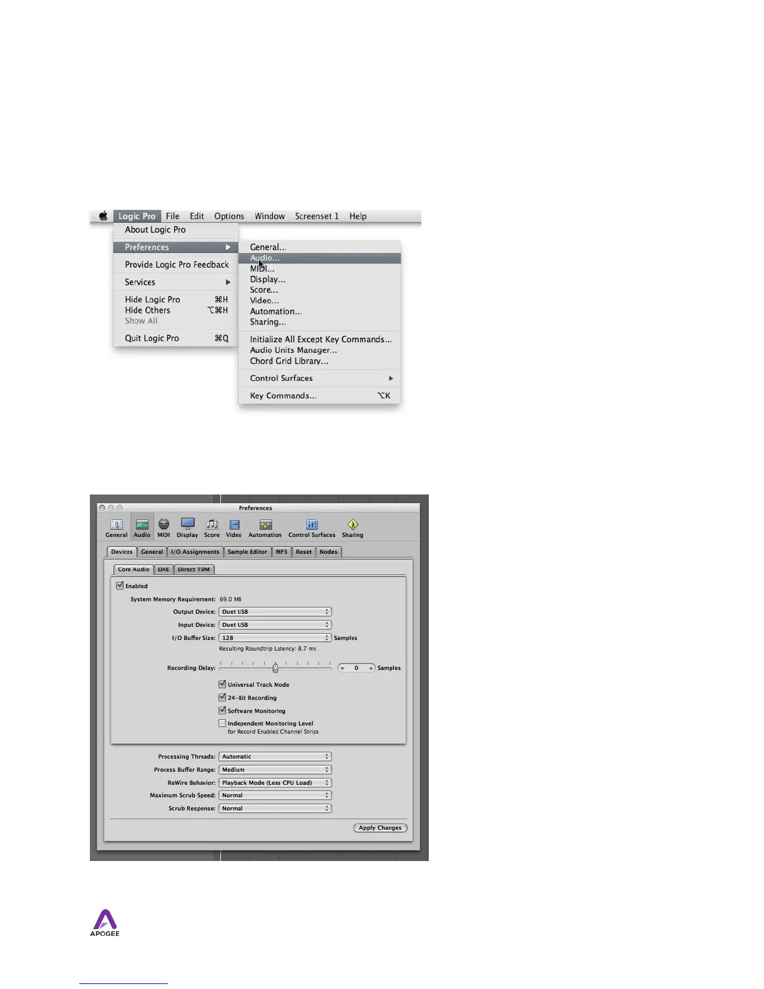
Task: Switch to the Devices tab
Action: (x=122, y=552)
